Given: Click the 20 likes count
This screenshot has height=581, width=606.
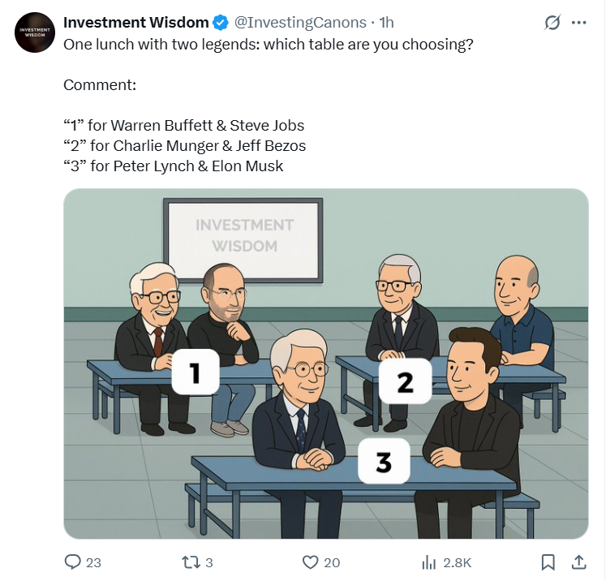Looking at the screenshot, I should point(332,563).
